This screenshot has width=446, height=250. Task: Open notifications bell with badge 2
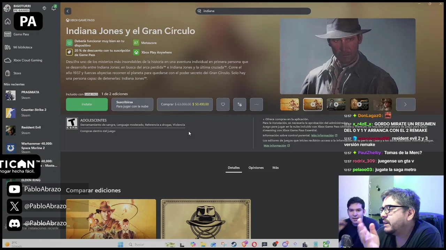(54, 8)
